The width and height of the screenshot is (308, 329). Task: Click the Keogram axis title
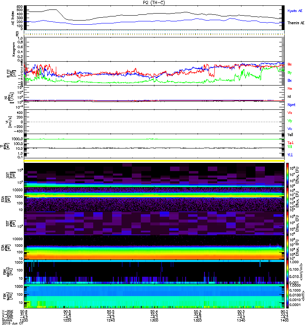click(14, 49)
